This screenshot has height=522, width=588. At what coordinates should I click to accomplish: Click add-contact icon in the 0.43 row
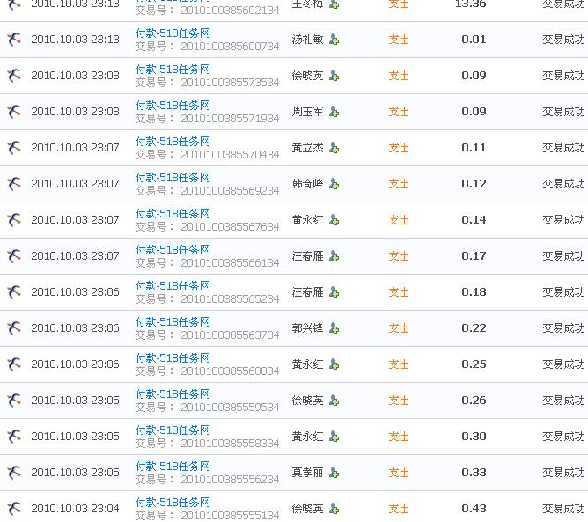[x=334, y=509]
